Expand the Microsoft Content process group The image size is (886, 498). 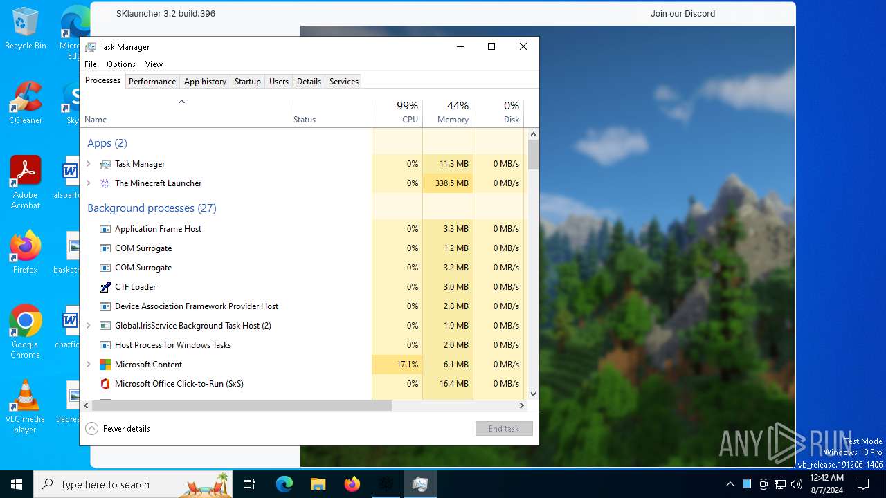[89, 365]
